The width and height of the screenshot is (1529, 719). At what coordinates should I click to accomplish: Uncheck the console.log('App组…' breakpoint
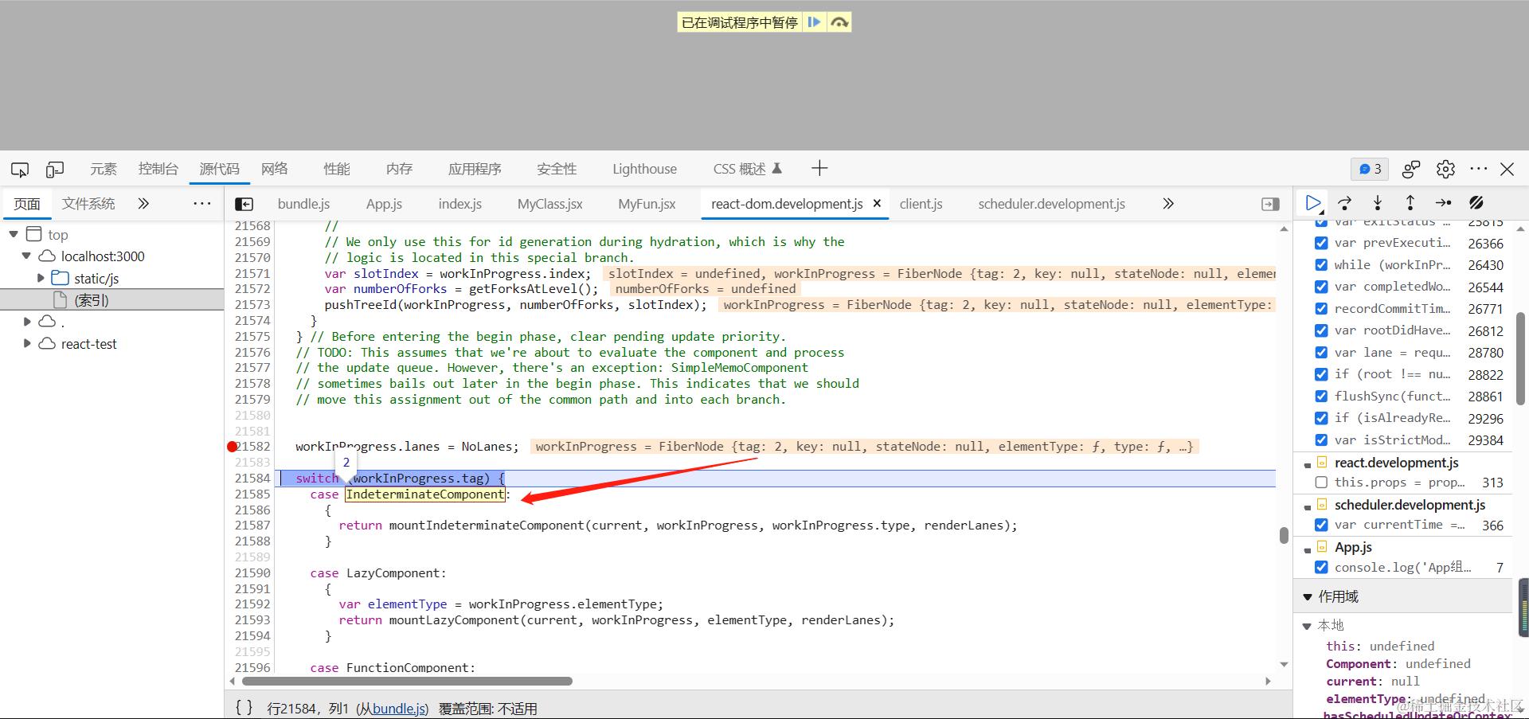click(x=1321, y=567)
